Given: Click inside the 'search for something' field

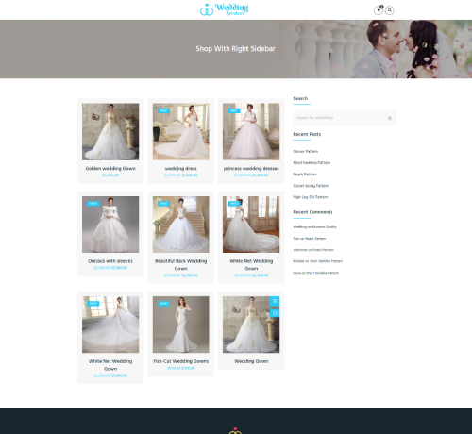Looking at the screenshot, I should tap(340, 118).
